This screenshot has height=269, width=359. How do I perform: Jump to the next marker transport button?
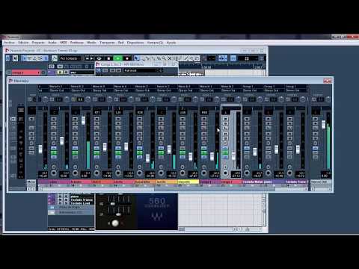pyautogui.click(x=92, y=58)
